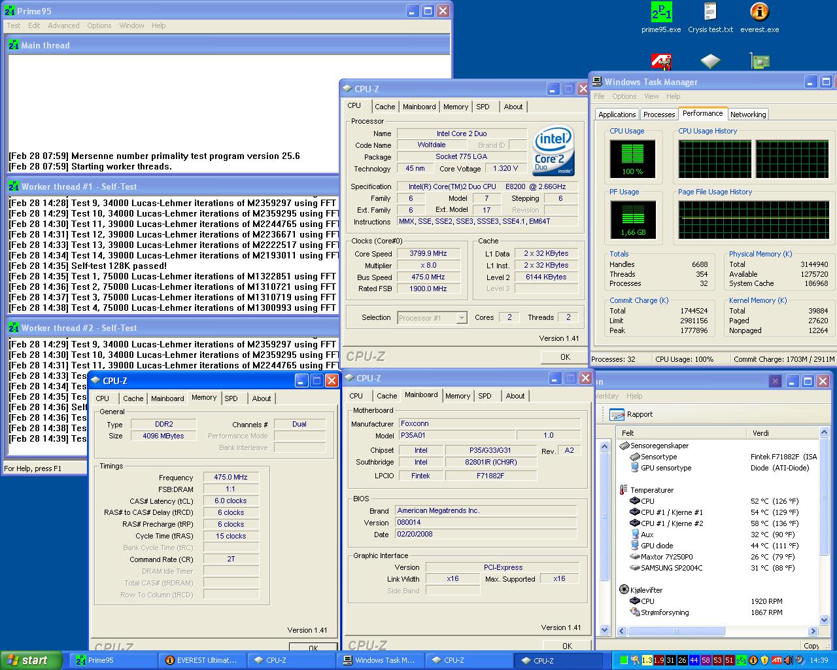Image resolution: width=837 pixels, height=670 pixels.
Task: Select the About tab in the CPU-Z Mainboard window
Action: [x=515, y=396]
